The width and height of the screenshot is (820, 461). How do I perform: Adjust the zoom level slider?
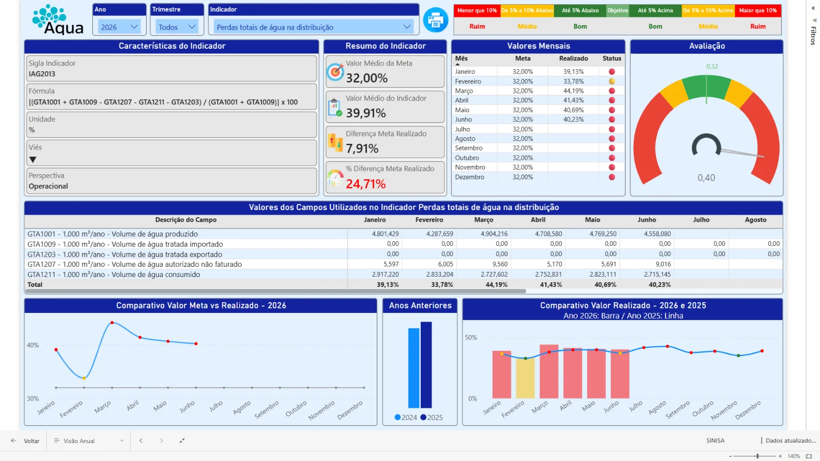757,456
